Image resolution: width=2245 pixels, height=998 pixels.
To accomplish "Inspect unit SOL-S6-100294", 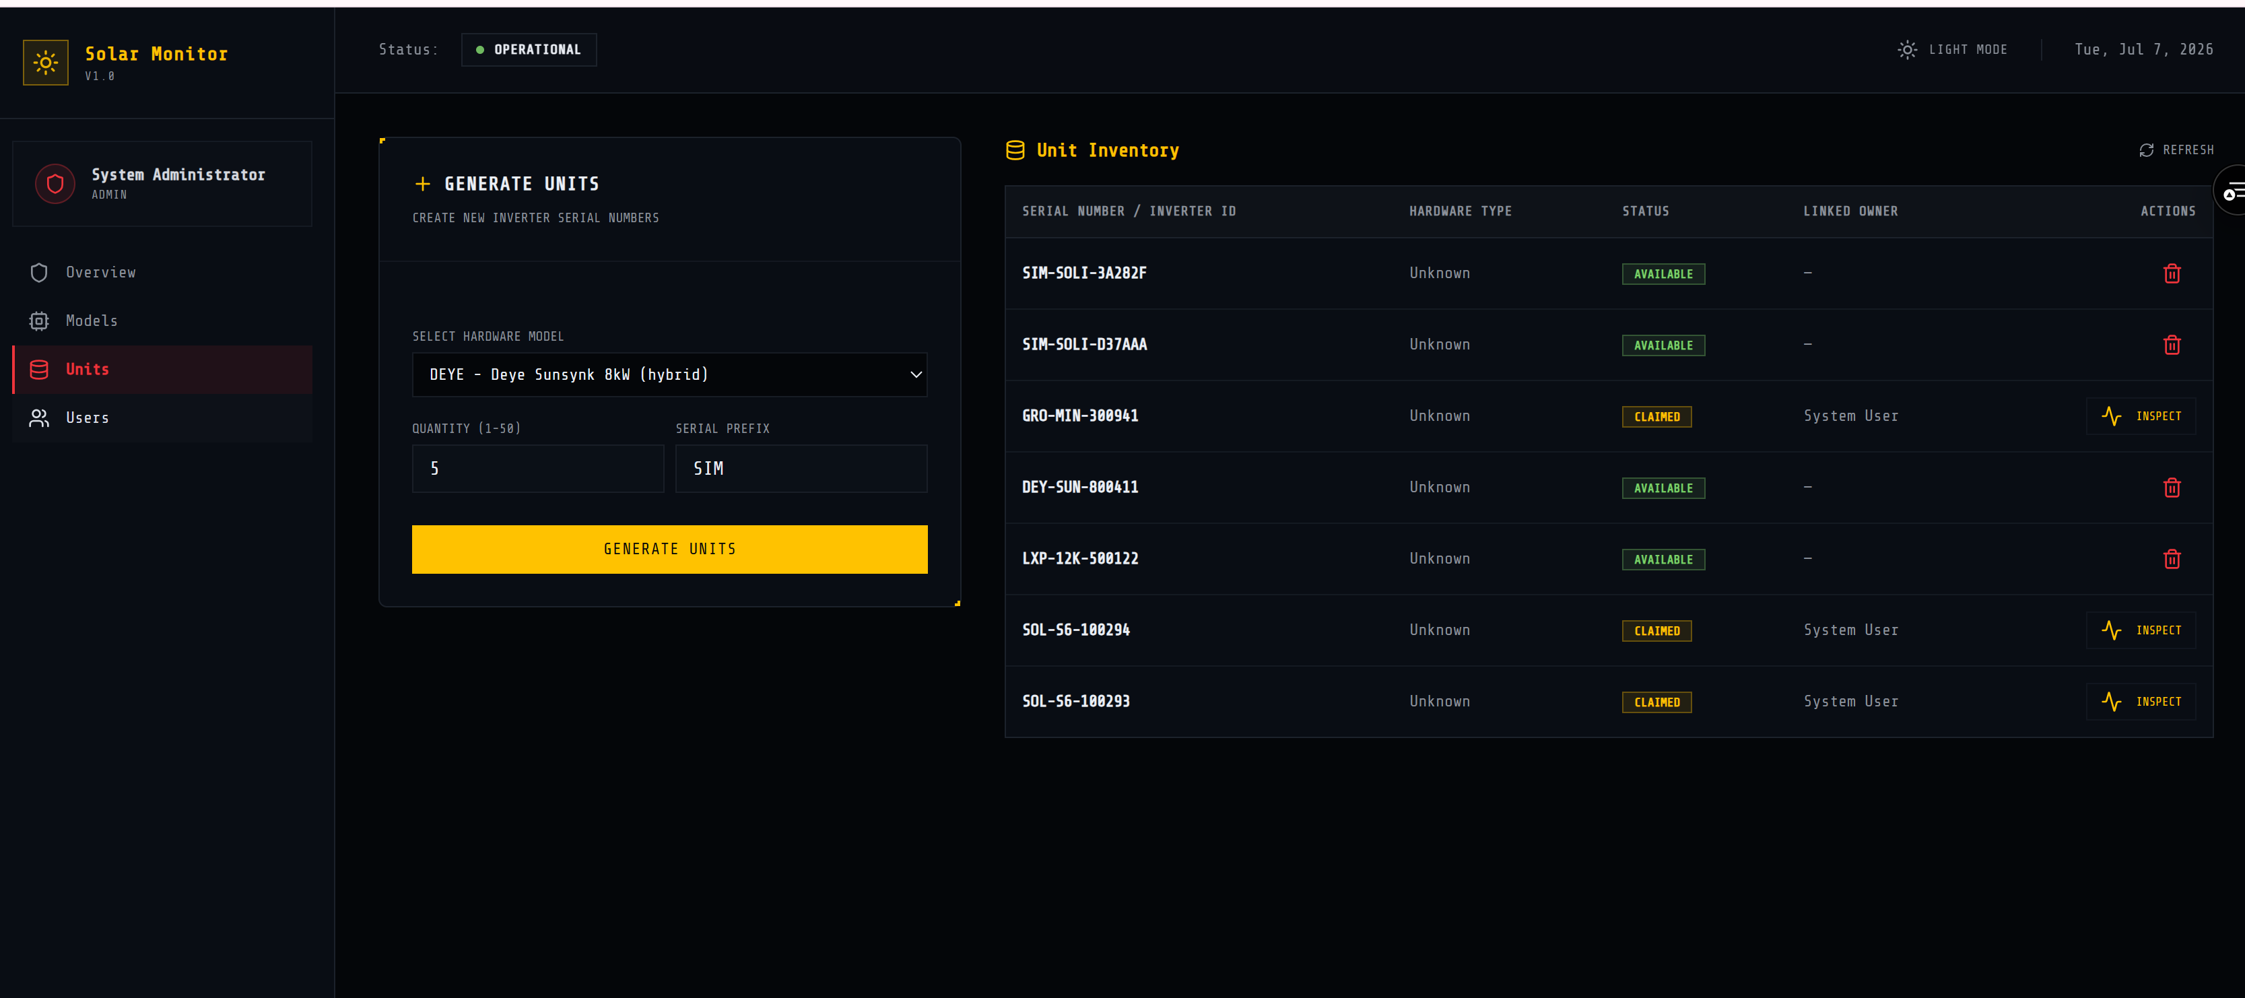I will [x=2141, y=630].
